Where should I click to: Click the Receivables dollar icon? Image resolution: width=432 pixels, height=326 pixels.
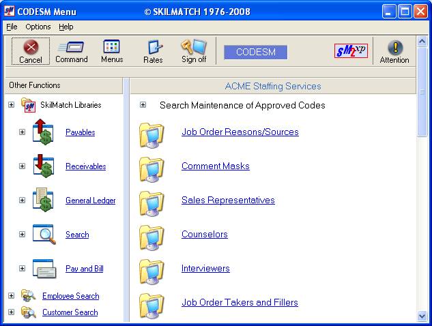click(44, 166)
